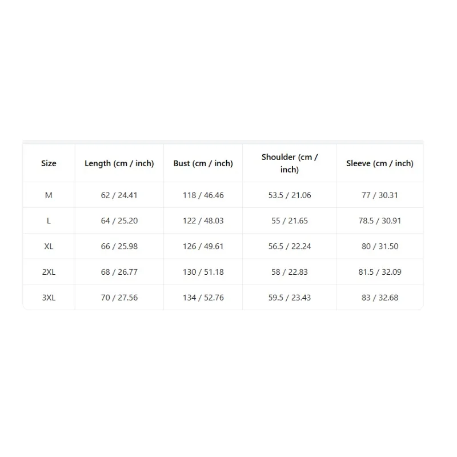Select the 2XL size row label
The image size is (457, 457).
[x=49, y=272]
